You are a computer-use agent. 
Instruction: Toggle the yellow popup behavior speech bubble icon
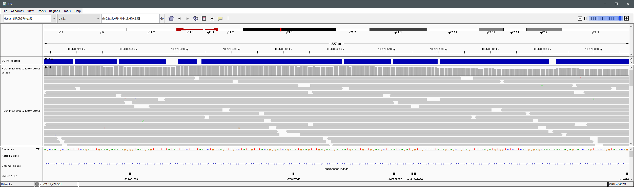(x=220, y=18)
